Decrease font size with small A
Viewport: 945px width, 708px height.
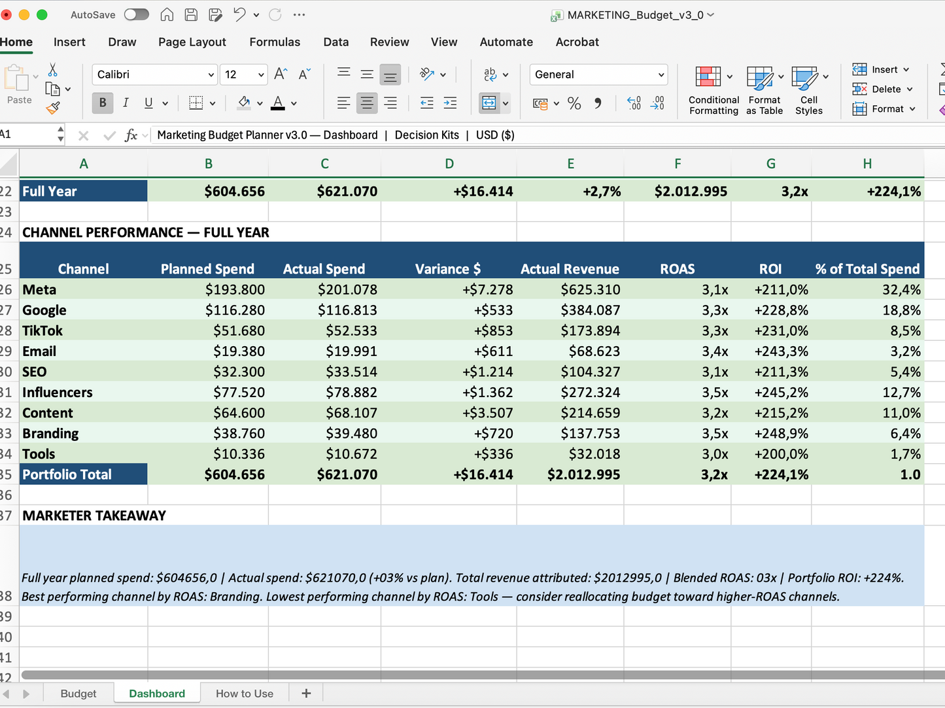(x=304, y=74)
